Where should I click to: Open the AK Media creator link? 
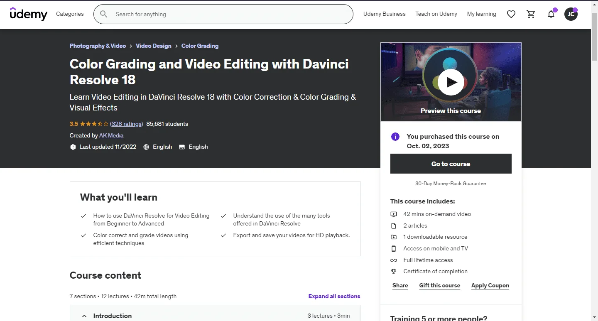[111, 135]
